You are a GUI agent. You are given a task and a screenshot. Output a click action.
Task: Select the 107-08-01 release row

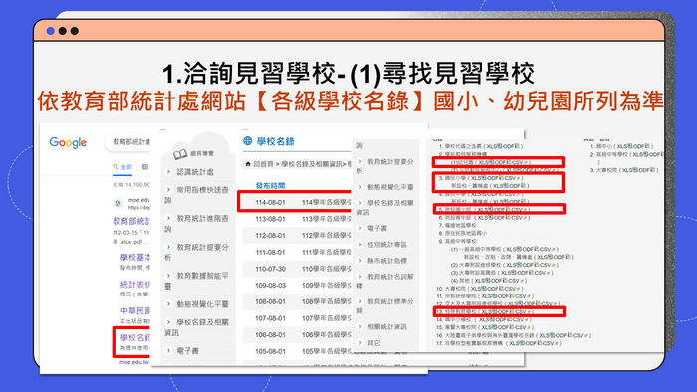point(297,318)
